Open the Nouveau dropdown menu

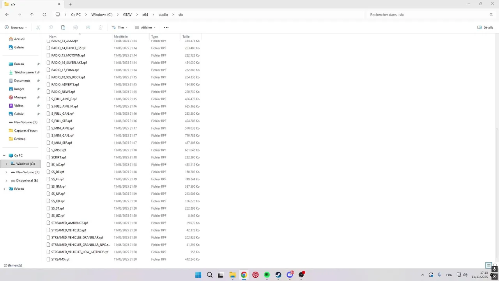click(16, 27)
